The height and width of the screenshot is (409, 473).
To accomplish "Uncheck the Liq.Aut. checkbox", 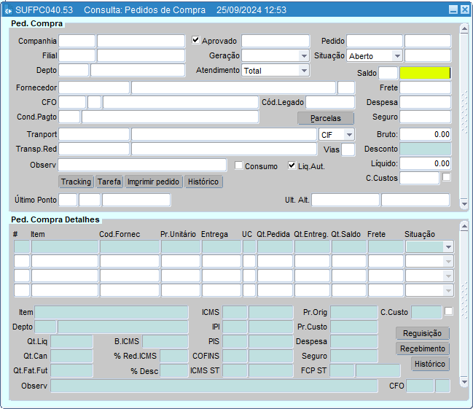I will pos(292,166).
